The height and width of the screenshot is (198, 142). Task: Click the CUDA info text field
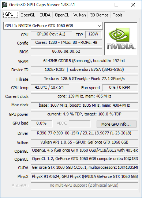coord(84,168)
